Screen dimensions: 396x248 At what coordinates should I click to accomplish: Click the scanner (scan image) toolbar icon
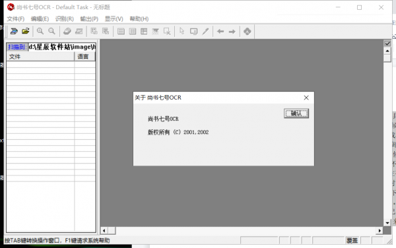(14, 31)
